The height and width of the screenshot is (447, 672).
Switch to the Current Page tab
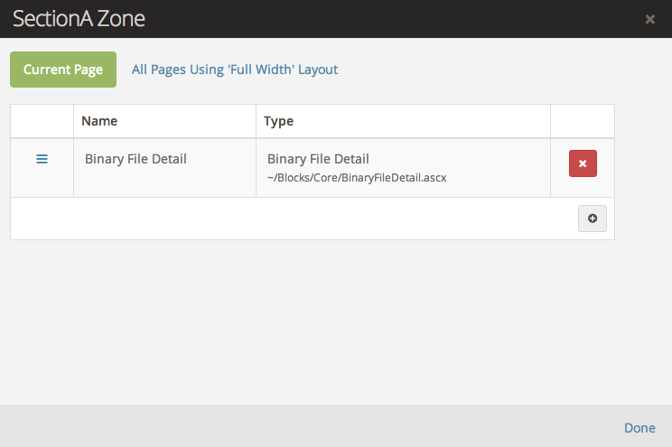63,70
